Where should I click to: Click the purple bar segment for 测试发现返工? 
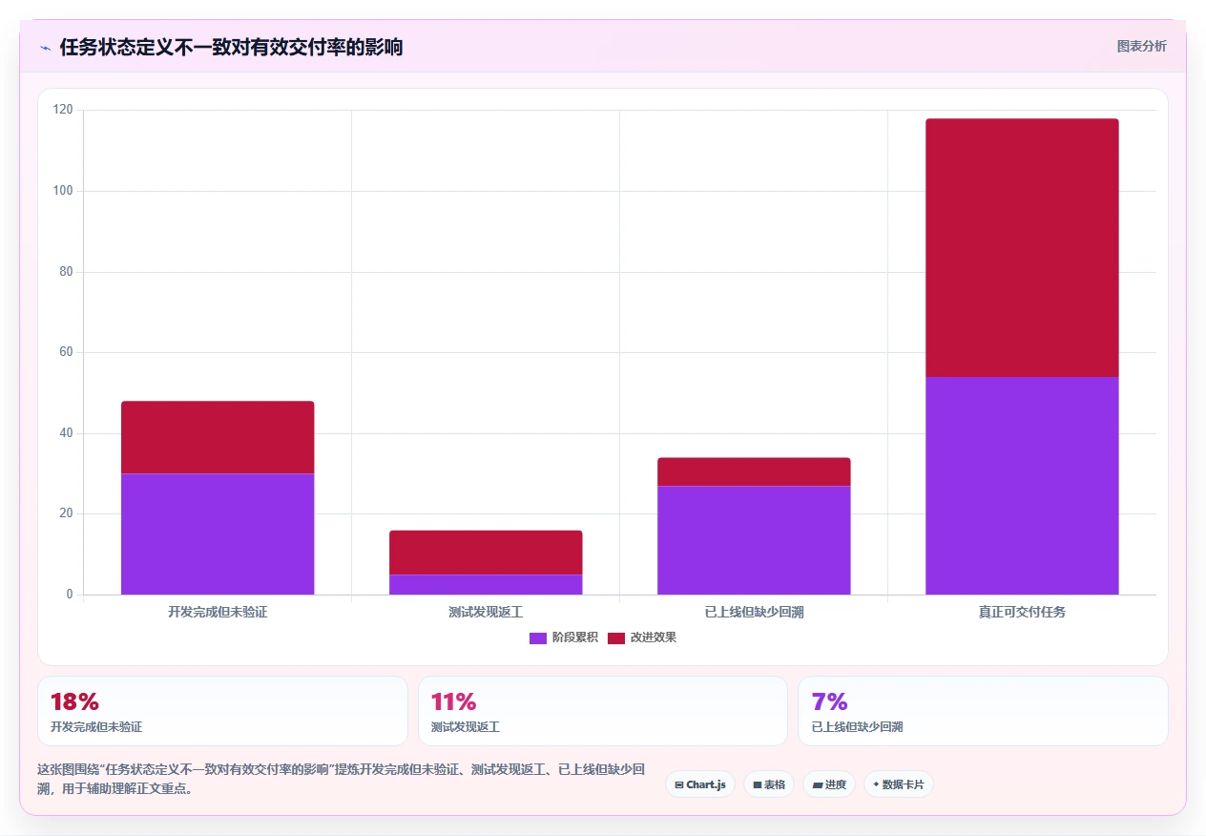pos(486,584)
